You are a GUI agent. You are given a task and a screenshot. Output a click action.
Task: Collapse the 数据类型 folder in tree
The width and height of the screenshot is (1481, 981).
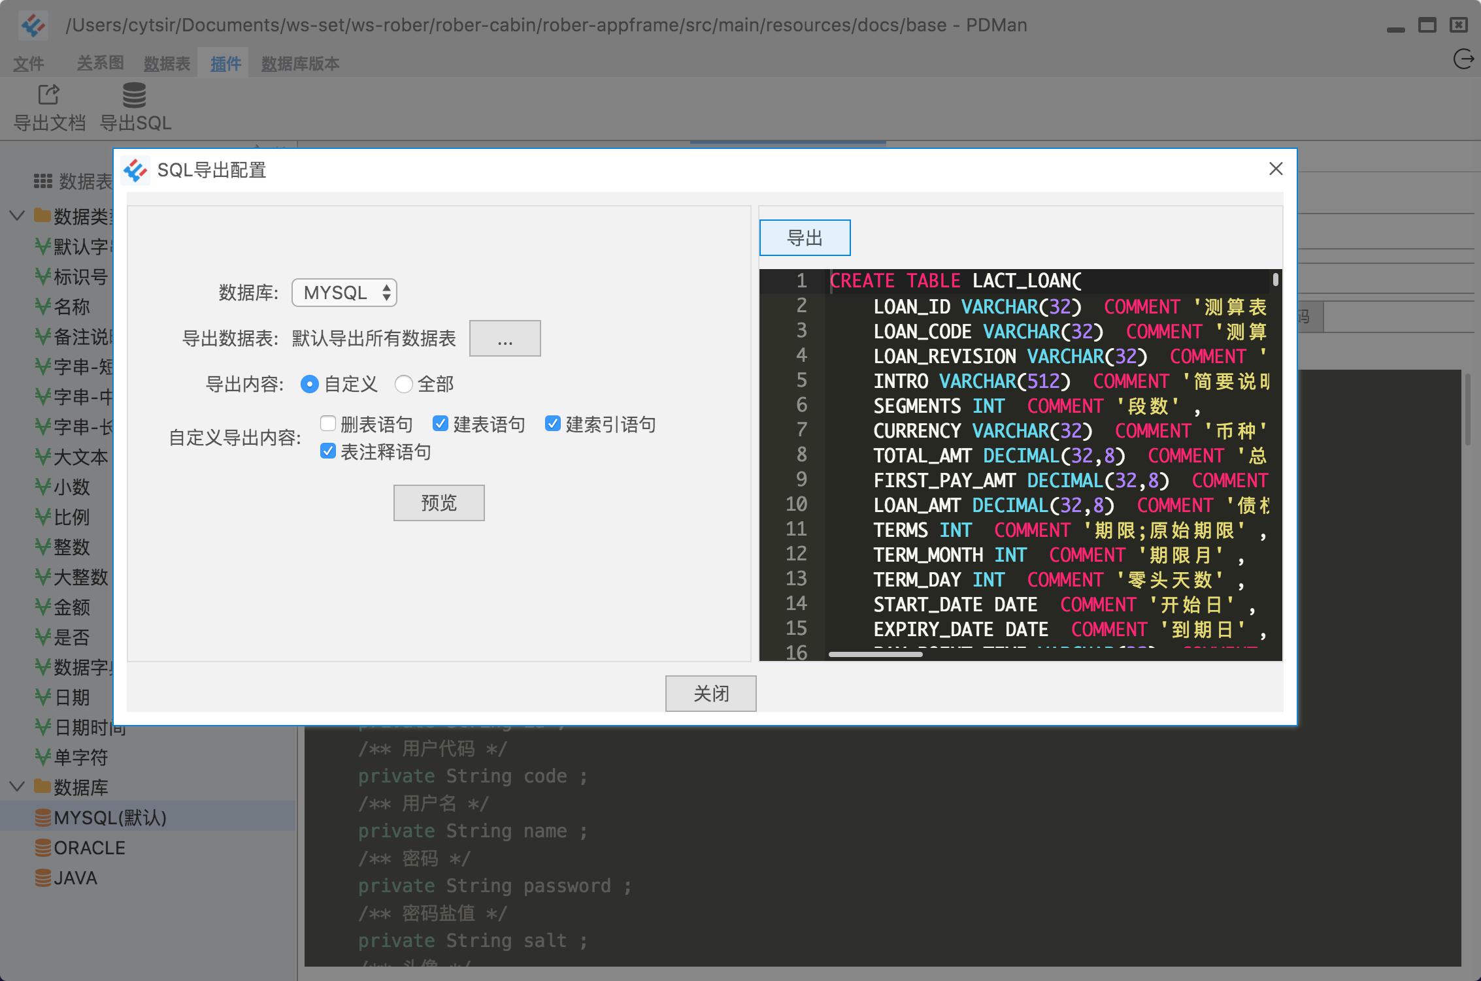pyautogui.click(x=18, y=215)
